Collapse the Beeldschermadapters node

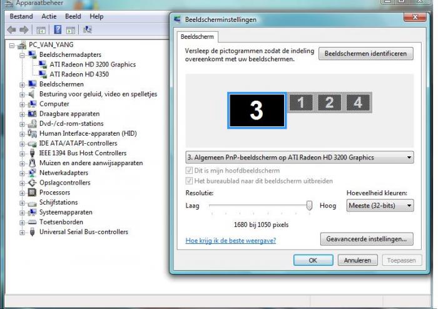pos(22,55)
